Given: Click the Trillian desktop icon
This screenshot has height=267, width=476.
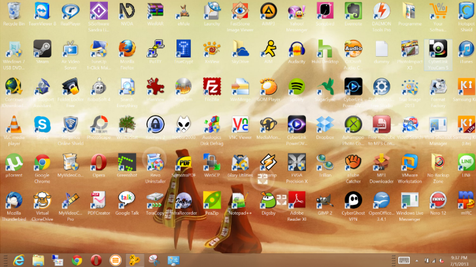Looking at the screenshot, I should point(325,163).
